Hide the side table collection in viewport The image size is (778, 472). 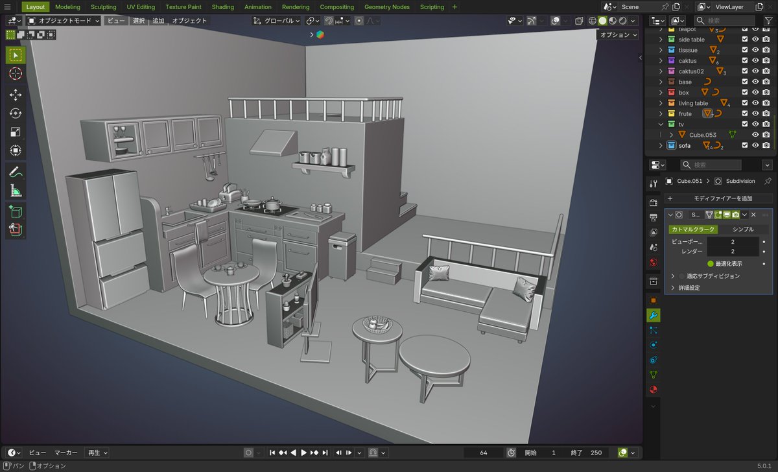point(755,40)
